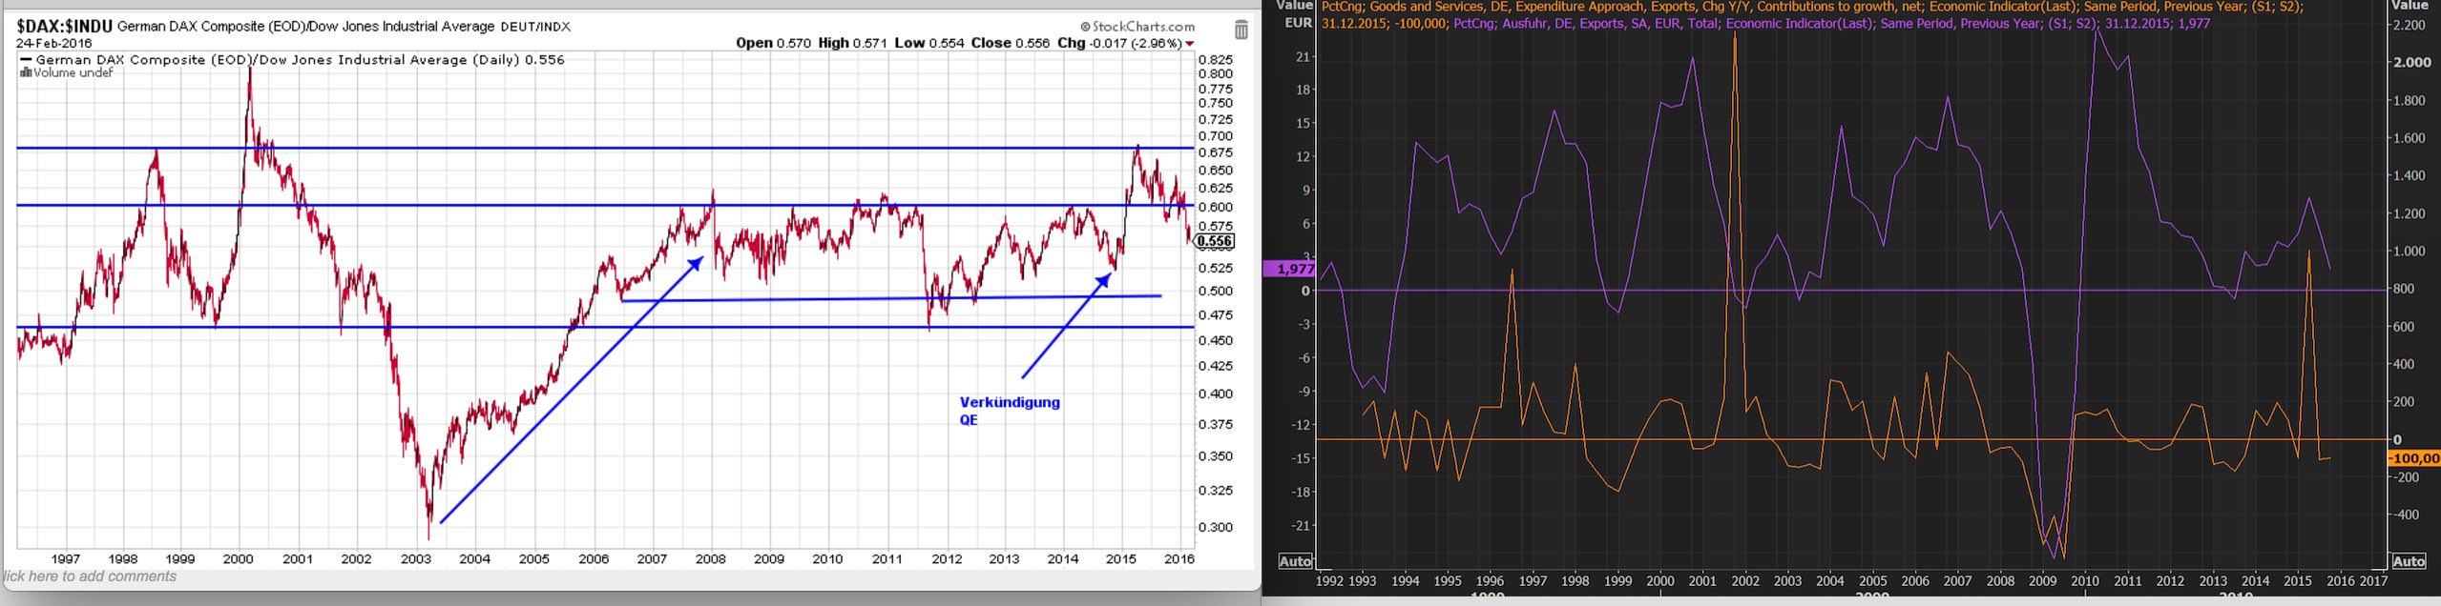This screenshot has height=606, width=2441.
Task: Click the boxed 0.556 last-price axis marker
Action: tap(1215, 241)
